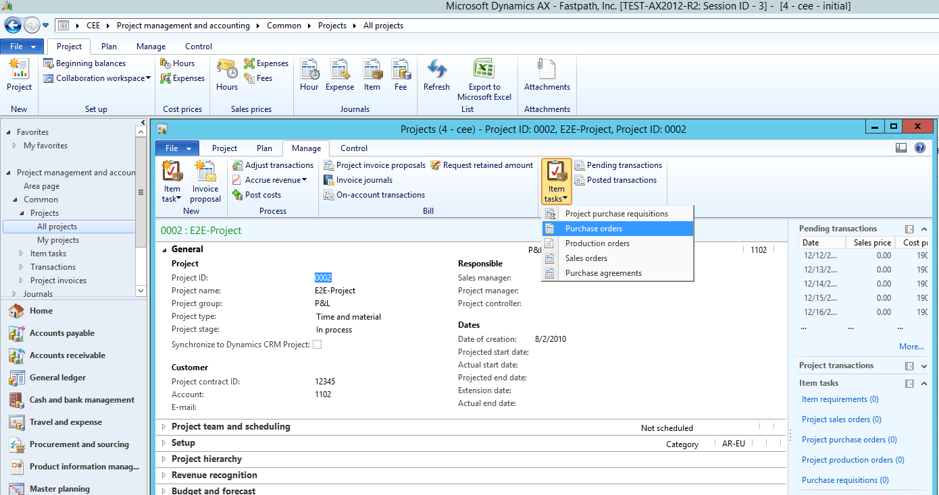Switch to Plan tab in Projects window
The image size is (939, 495).
(x=264, y=148)
